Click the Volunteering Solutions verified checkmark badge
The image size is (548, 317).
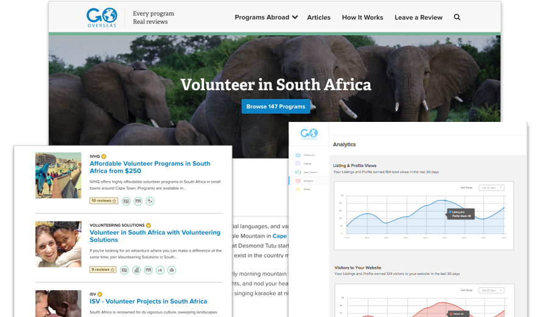coord(149,226)
